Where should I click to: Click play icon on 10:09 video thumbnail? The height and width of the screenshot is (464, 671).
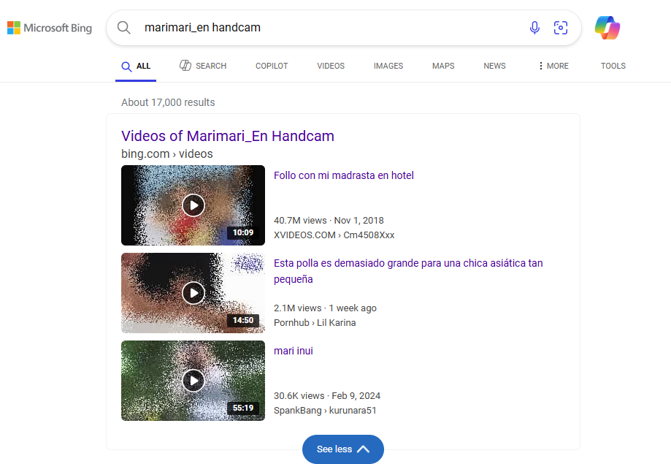(x=193, y=205)
